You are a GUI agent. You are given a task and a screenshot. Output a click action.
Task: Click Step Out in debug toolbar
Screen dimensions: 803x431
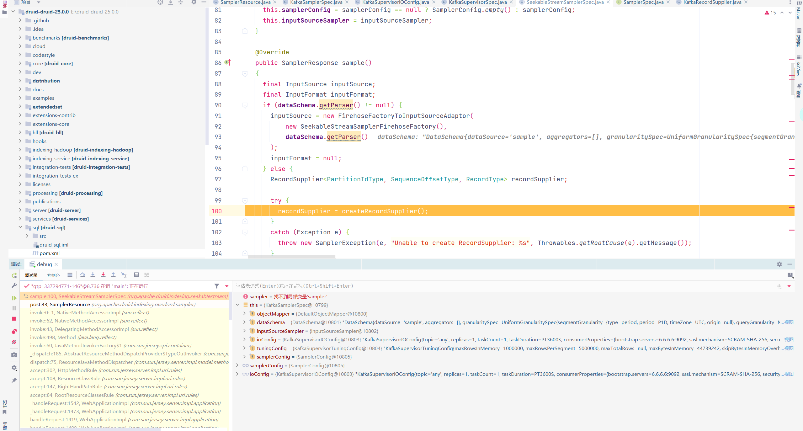click(113, 275)
